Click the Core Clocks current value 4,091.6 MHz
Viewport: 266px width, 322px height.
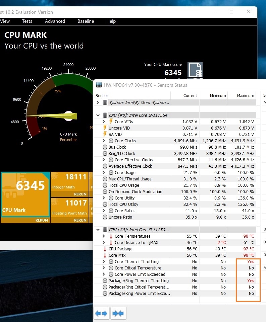[185, 141]
